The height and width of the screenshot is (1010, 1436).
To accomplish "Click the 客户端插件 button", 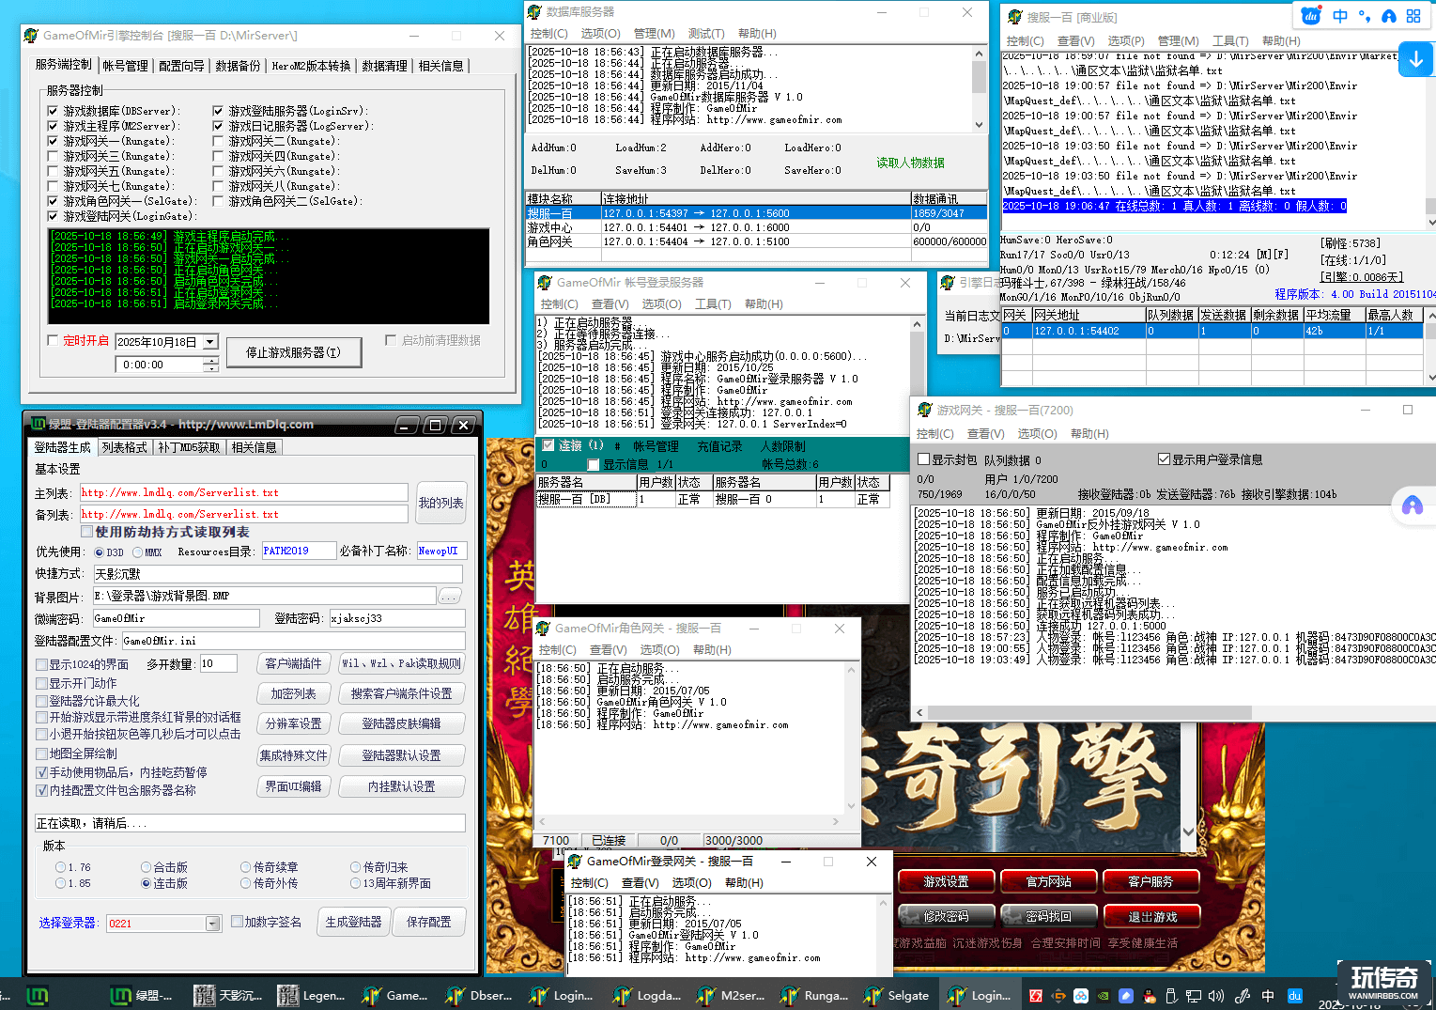I will click(x=293, y=664).
